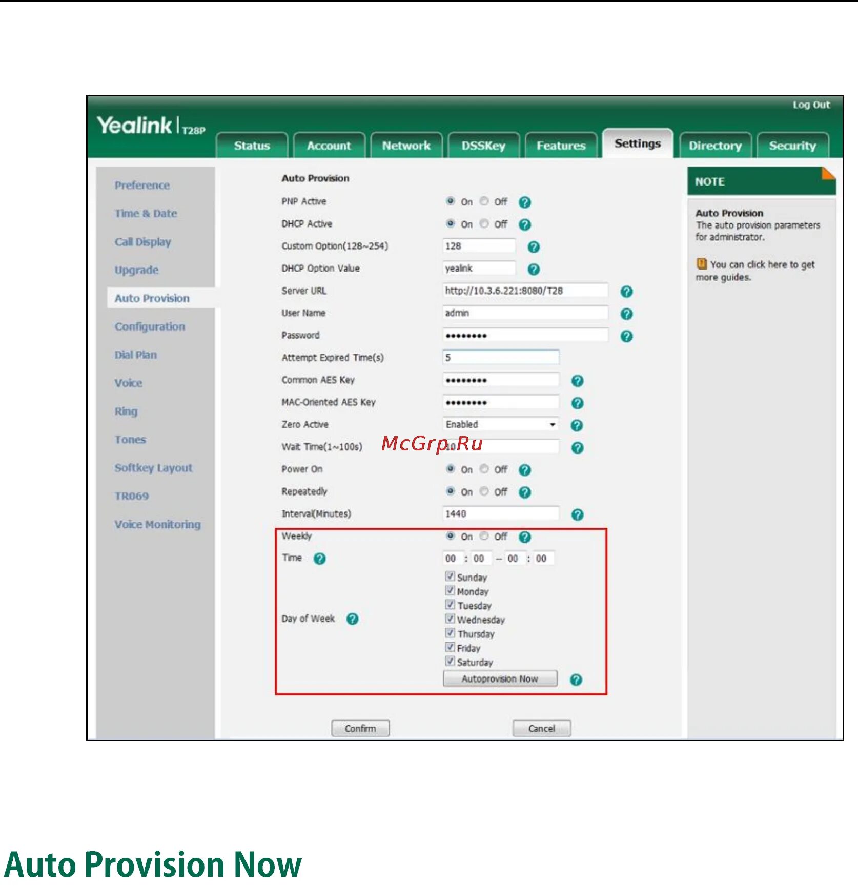
Task: Uncheck the Saturday checkbox
Action: [x=450, y=662]
